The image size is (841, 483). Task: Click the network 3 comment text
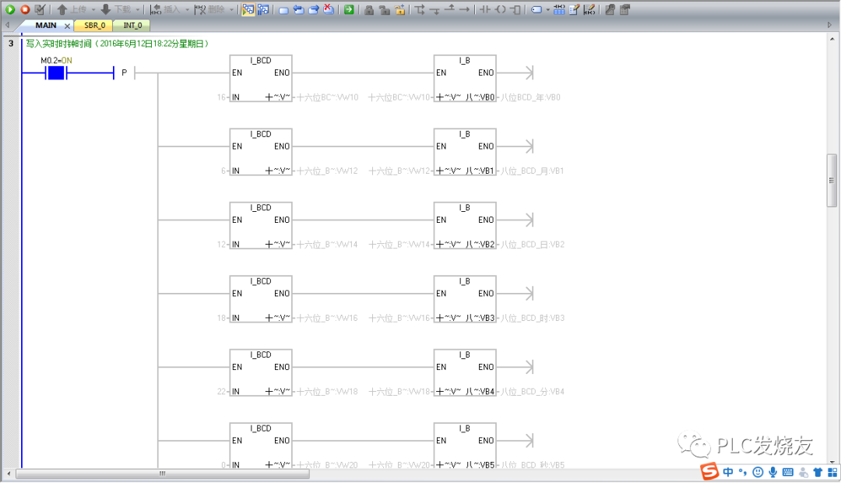[x=117, y=44]
